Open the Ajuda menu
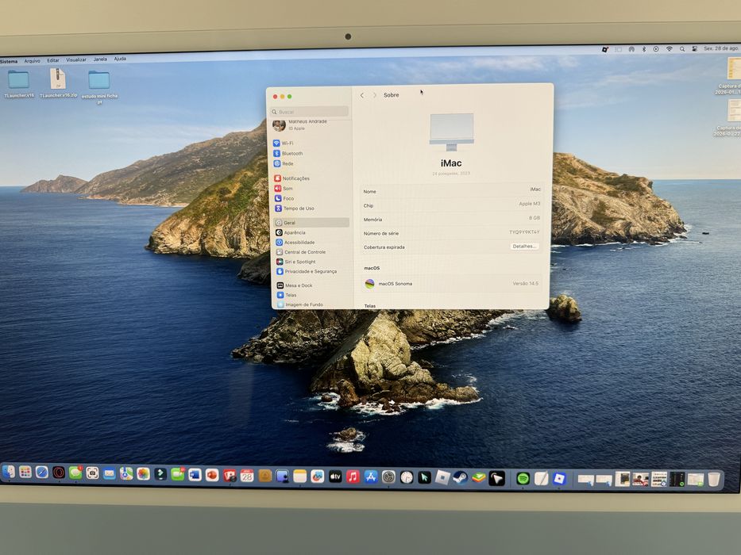This screenshot has height=555, width=741. coord(120,59)
